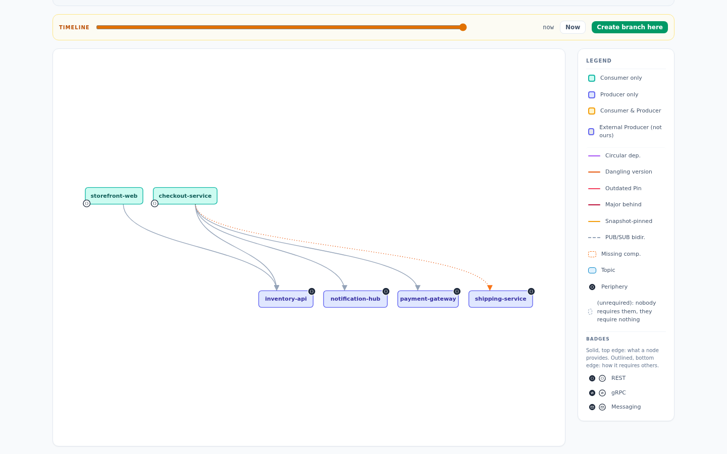Screen dimensions: 727x454
Task: Click the BADGES heading
Action: point(598,339)
